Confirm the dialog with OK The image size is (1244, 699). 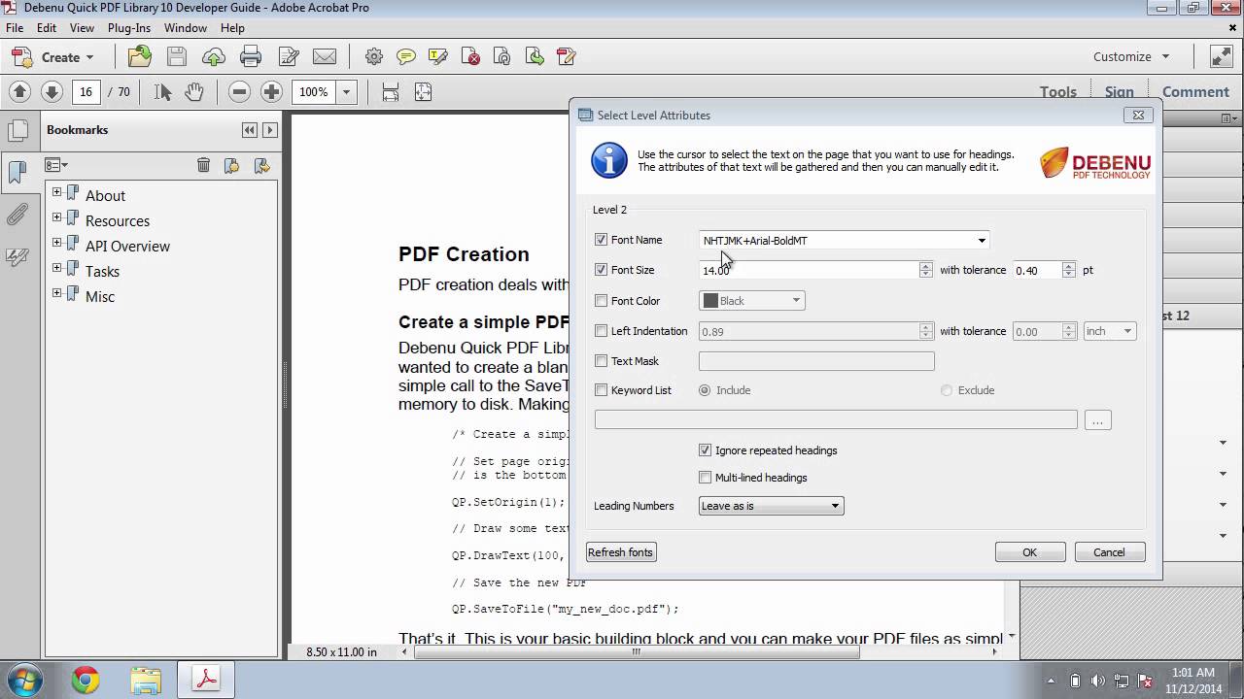[1029, 552]
